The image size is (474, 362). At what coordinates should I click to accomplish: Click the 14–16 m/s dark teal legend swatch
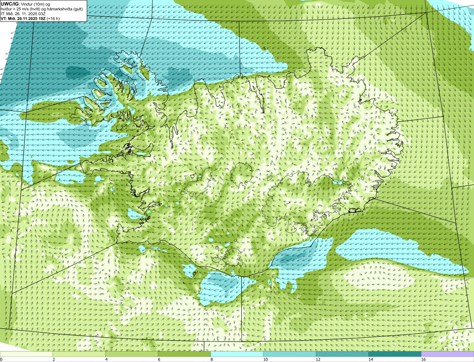pos(395,354)
